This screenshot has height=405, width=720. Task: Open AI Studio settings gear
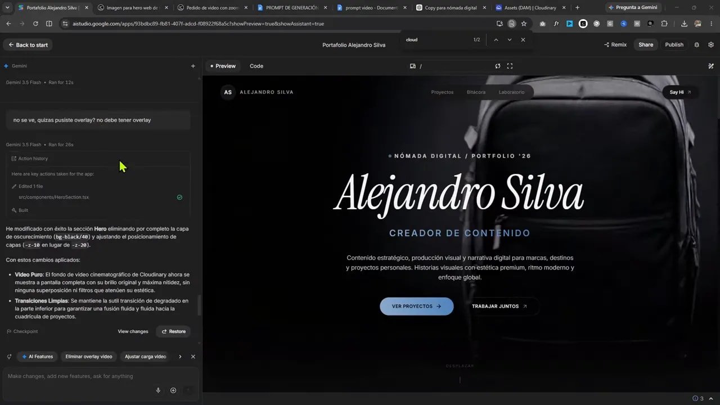coord(711,45)
